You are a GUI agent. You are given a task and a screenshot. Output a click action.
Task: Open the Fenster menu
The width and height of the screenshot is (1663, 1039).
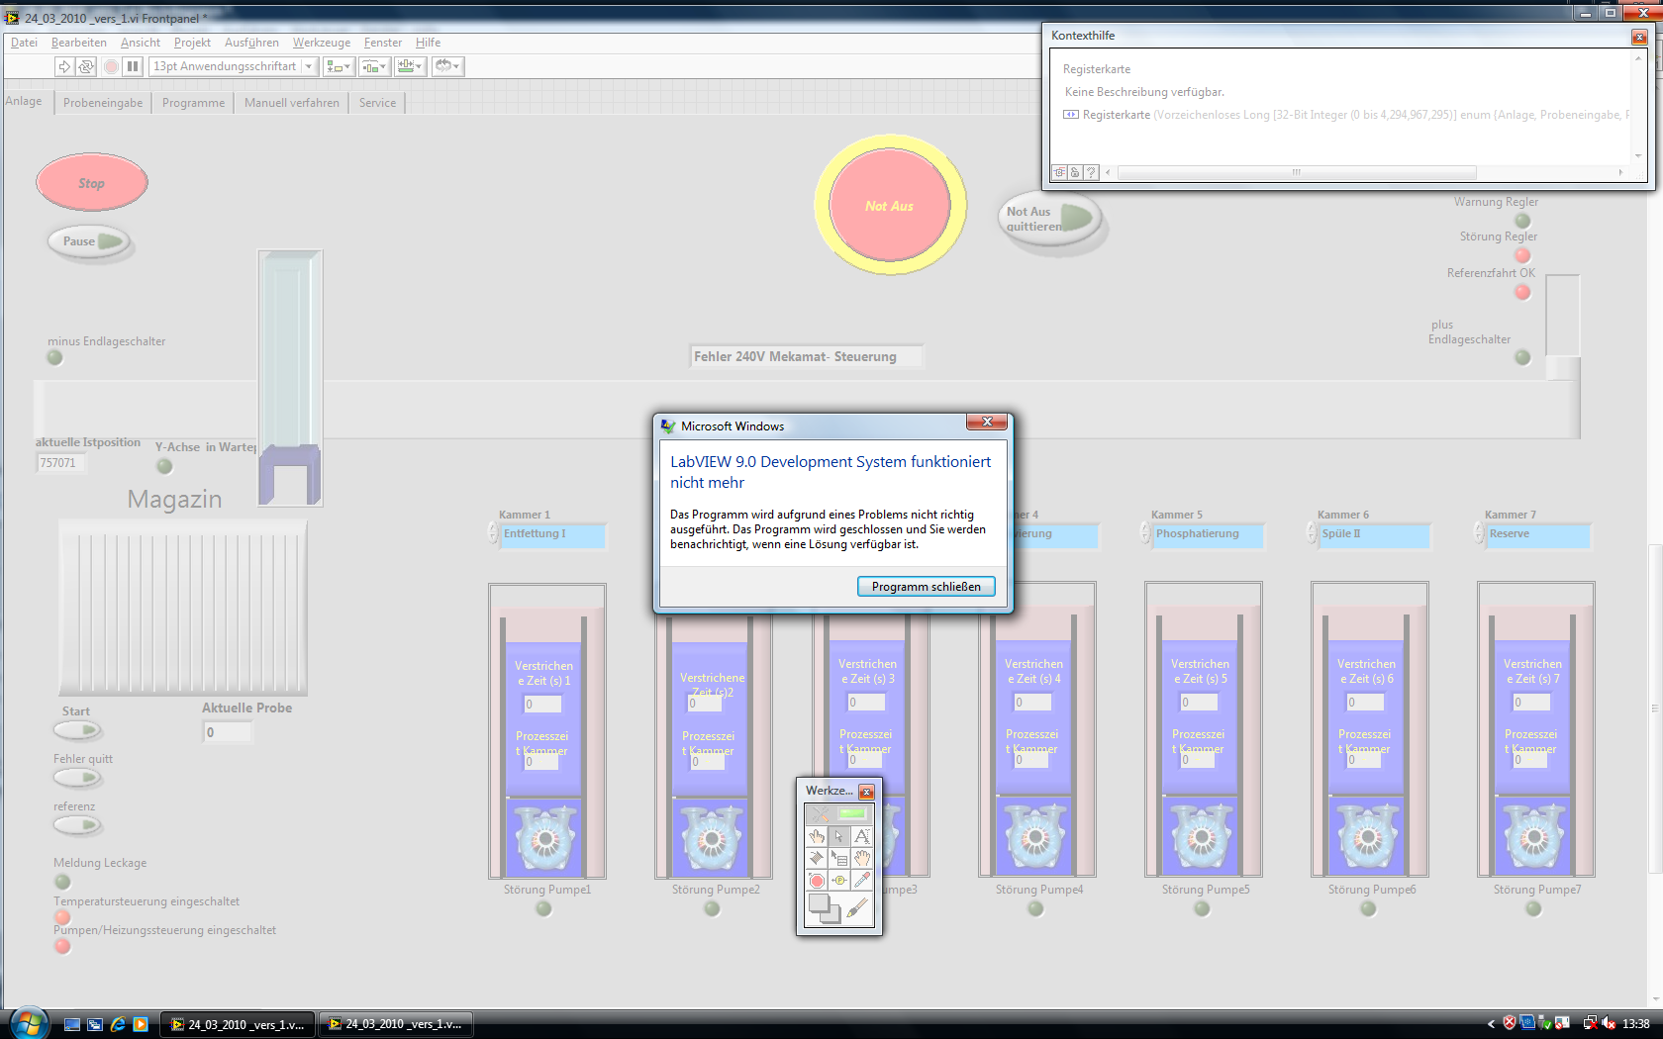pos(383,43)
